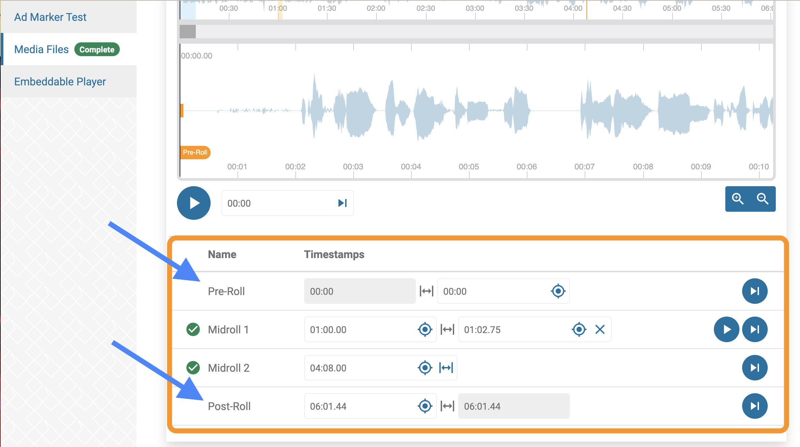The width and height of the screenshot is (800, 447).
Task: Click the Timestamps column header
Action: (x=334, y=254)
